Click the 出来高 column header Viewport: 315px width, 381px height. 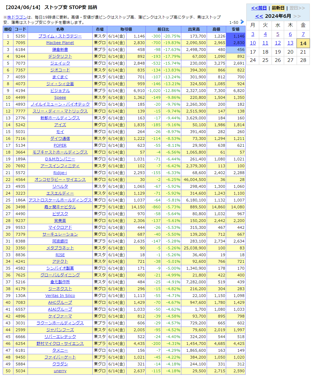[x=194, y=29]
